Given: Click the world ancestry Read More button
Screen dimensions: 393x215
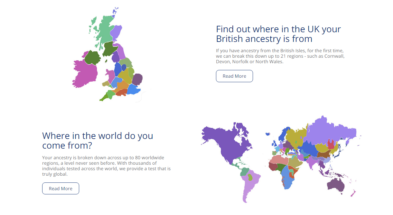Looking at the screenshot, I should coord(61,188).
